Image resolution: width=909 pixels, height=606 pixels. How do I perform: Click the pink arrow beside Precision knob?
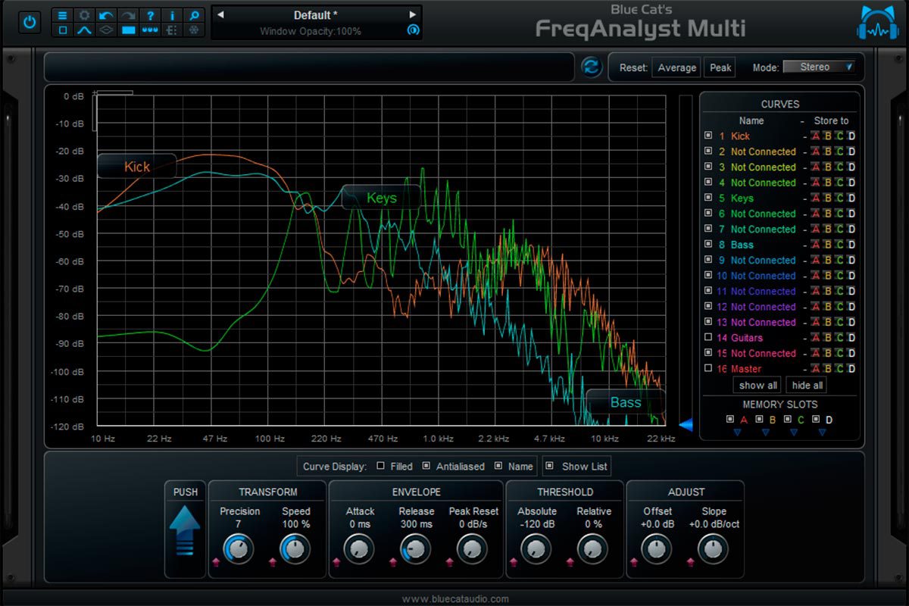[216, 561]
